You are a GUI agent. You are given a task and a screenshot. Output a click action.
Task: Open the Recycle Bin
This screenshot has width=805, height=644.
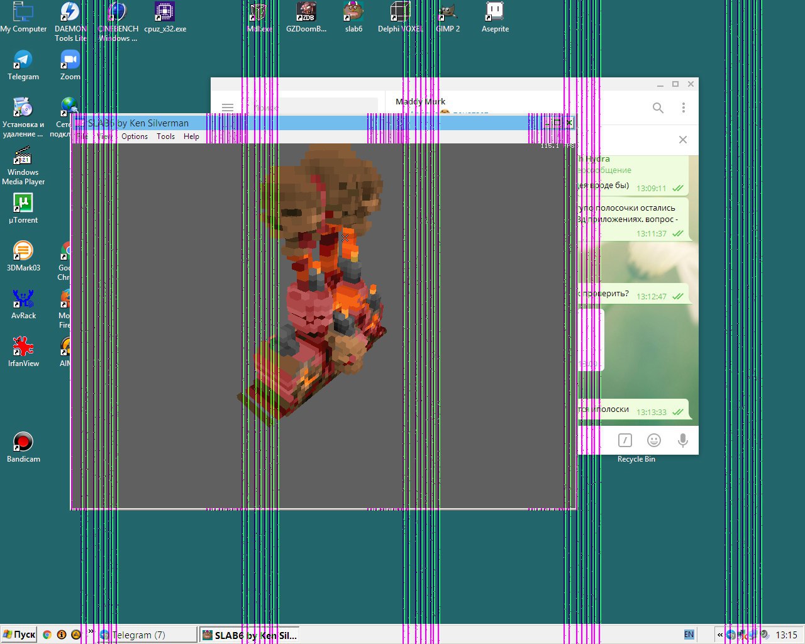[636, 458]
